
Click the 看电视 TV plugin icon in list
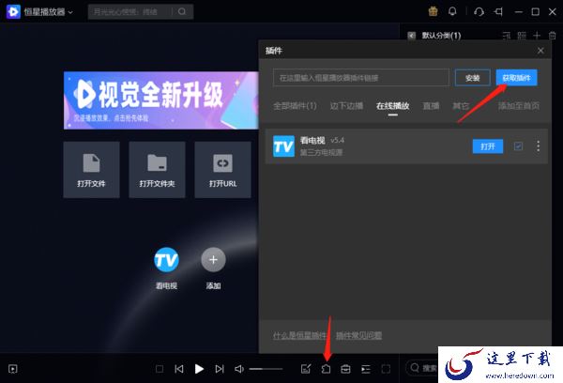283,146
